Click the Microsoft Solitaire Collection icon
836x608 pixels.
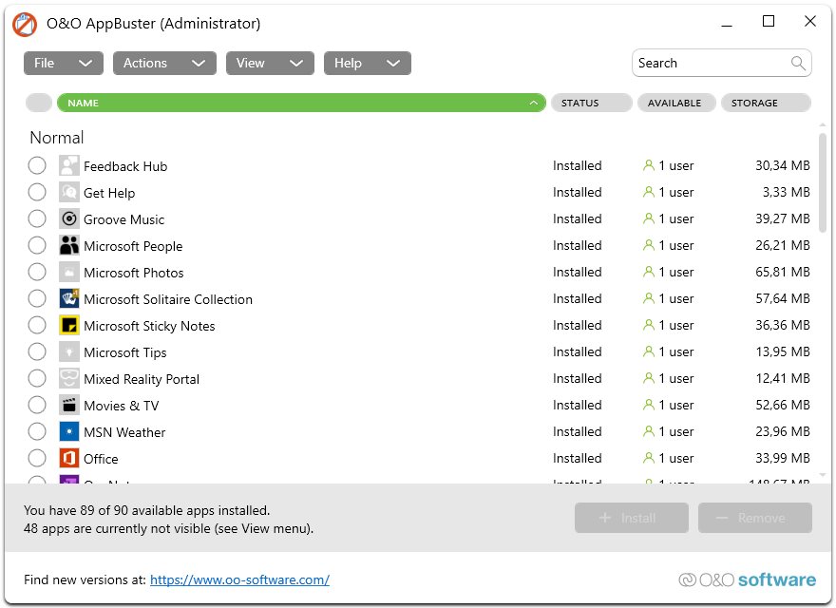tap(68, 298)
